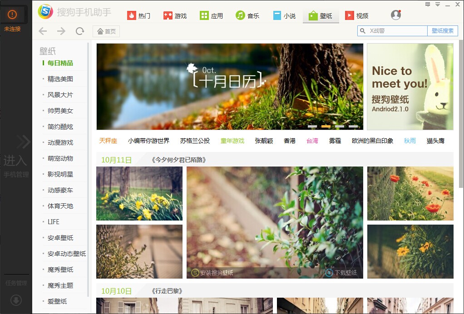Expand the top-right window options arrow

click(437, 4)
